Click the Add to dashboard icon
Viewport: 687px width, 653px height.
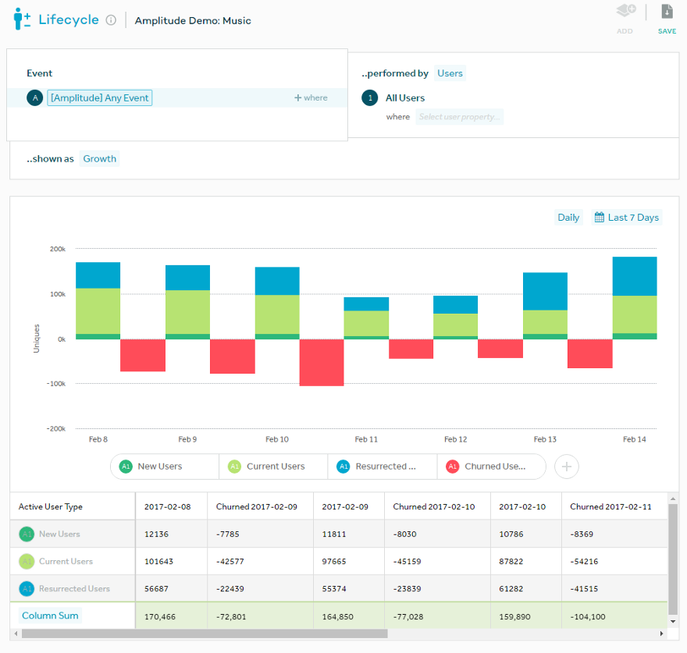(625, 10)
